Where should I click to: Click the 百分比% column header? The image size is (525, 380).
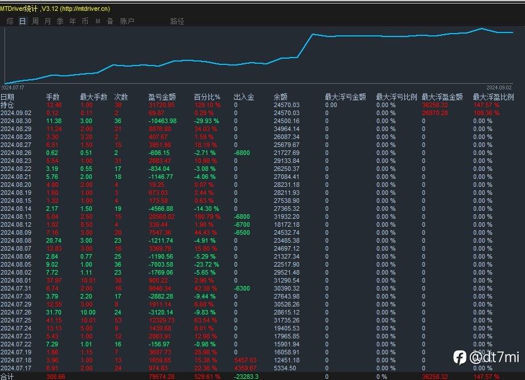point(207,97)
